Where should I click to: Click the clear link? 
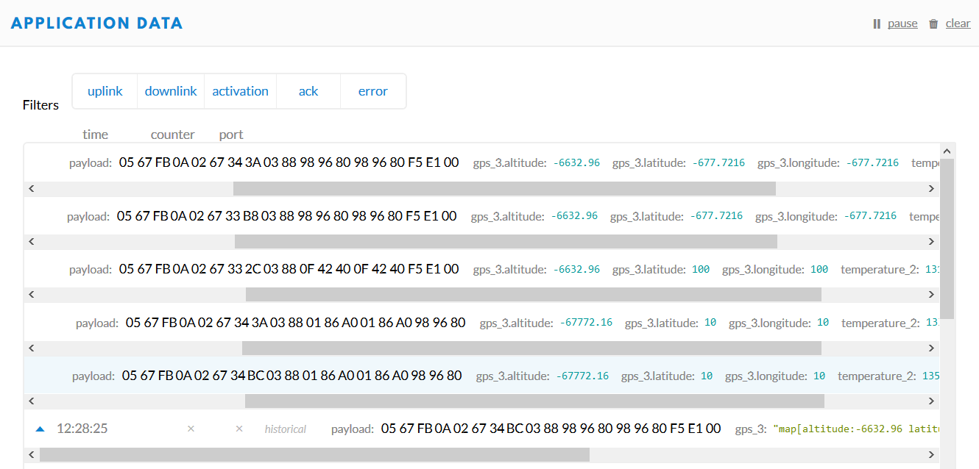pyautogui.click(x=958, y=24)
